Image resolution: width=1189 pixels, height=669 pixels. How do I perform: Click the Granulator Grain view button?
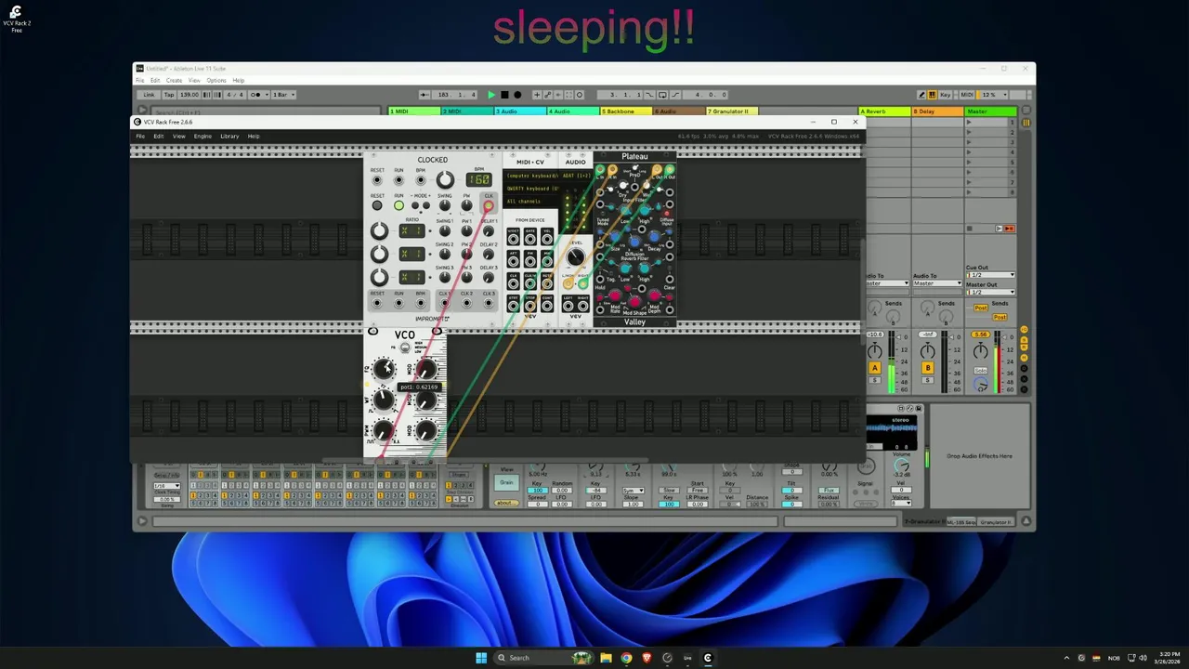coord(506,482)
